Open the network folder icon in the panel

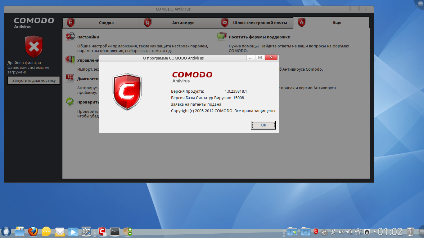(x=292, y=231)
